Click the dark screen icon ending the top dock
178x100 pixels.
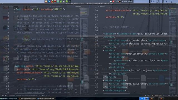(x=70, y=1)
